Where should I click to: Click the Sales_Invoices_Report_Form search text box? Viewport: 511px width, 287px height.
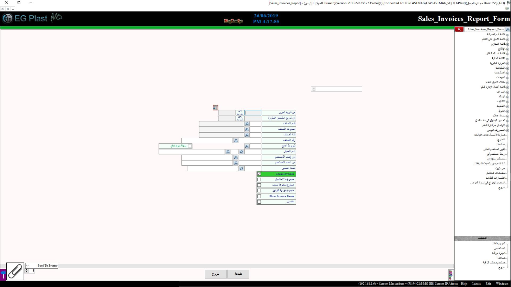[x=484, y=29]
